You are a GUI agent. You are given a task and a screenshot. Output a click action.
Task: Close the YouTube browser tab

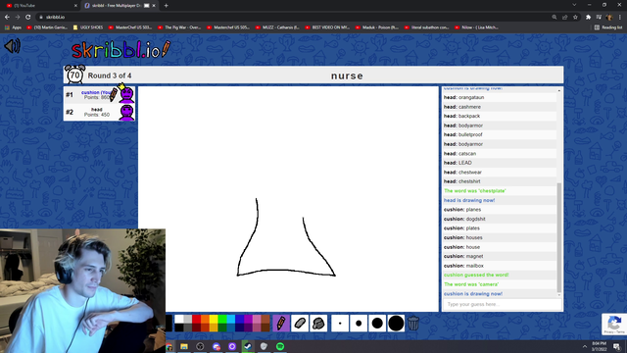(75, 6)
